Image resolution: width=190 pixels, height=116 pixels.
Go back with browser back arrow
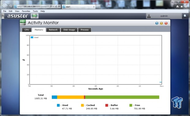click(x=5, y=6)
